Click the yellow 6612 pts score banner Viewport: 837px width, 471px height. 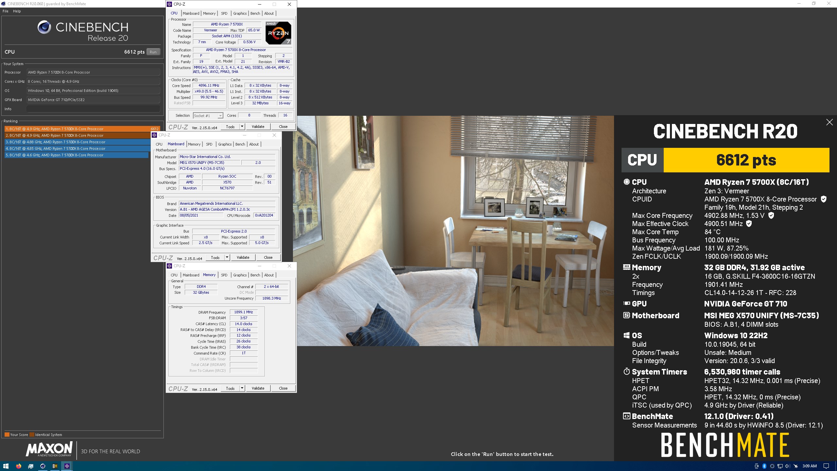[746, 160]
